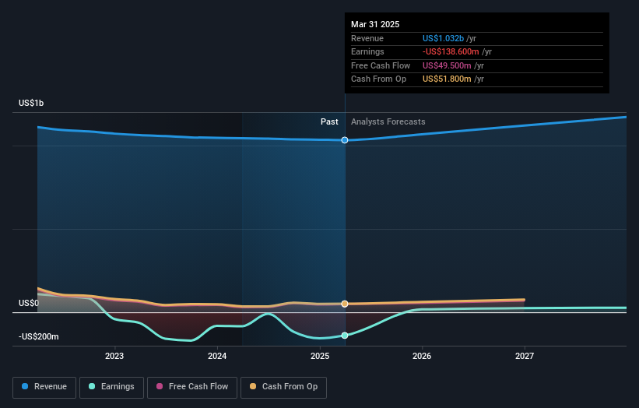Toggle the Earnings legend series
Screen dimensions: 639x408
[x=111, y=387]
